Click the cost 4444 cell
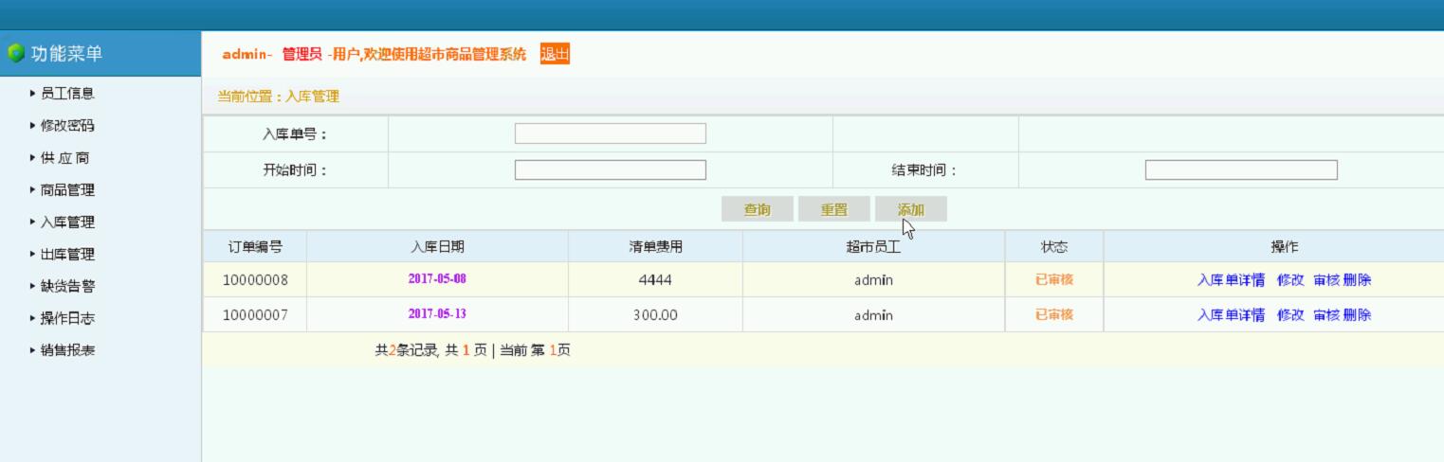Image resolution: width=1444 pixels, height=462 pixels. pos(655,280)
